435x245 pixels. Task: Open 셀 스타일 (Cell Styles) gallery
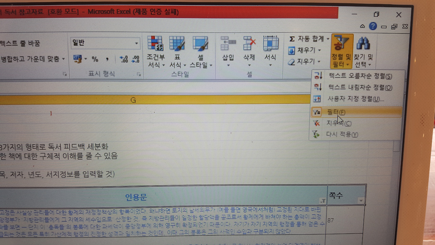pos(200,51)
